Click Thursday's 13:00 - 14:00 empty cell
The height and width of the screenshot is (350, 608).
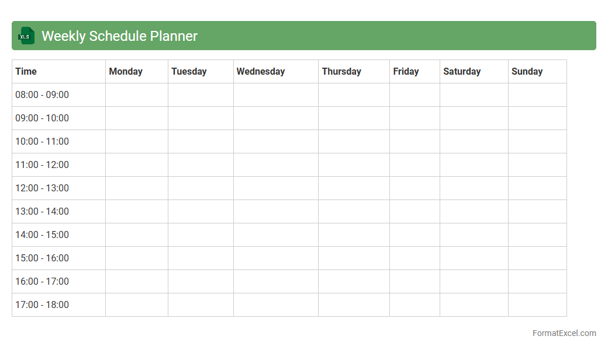354,211
